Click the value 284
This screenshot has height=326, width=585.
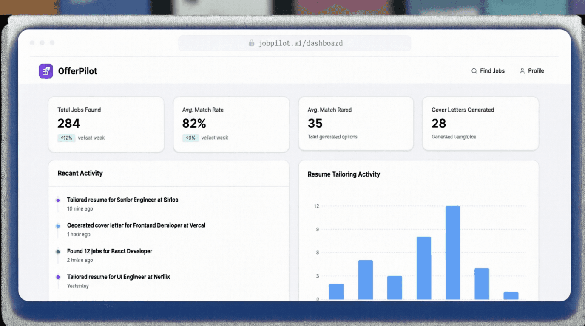pyautogui.click(x=69, y=124)
